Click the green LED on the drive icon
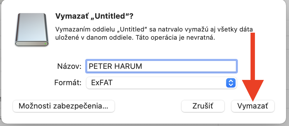The height and width of the screenshot is (126, 289). point(46,44)
